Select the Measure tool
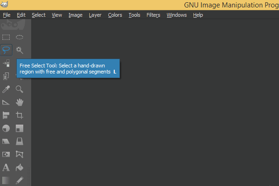This screenshot has width=279, height=186. coord(6,102)
